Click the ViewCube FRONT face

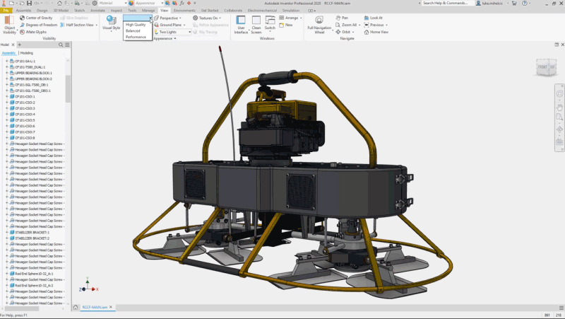[x=542, y=67]
